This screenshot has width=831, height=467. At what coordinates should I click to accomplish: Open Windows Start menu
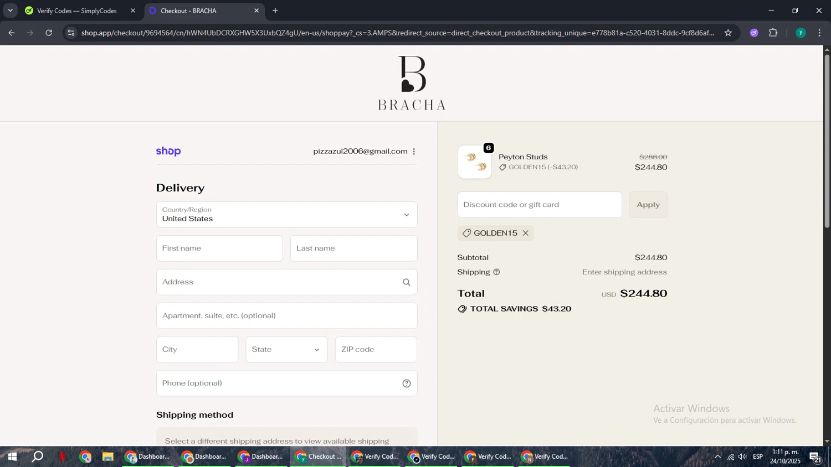point(12,456)
